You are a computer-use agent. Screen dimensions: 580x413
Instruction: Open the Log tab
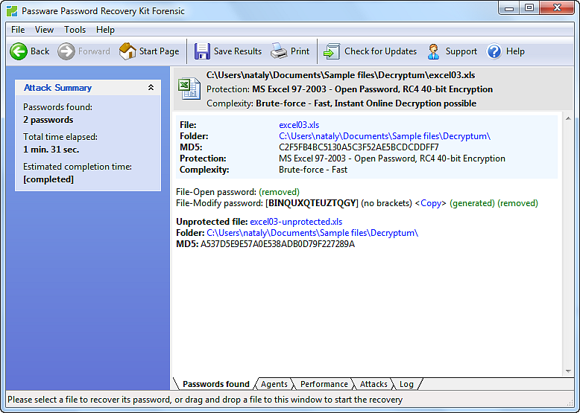click(406, 384)
